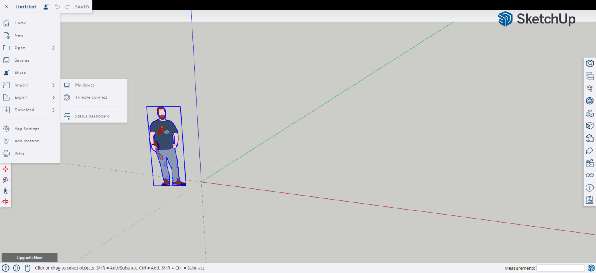Choose Trimble Connect from the Import submenu
The image size is (596, 273).
point(91,97)
